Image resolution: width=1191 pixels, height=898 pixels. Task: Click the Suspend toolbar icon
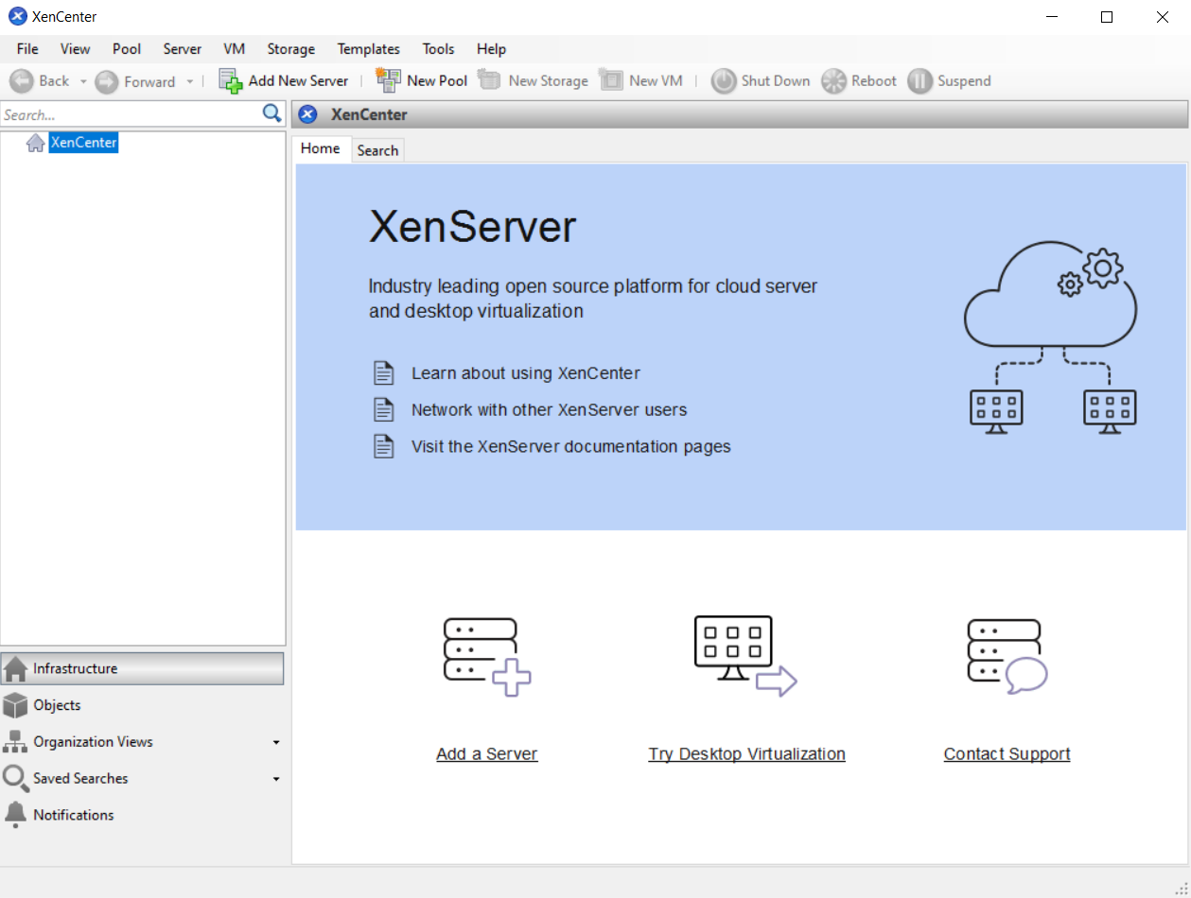[919, 80]
